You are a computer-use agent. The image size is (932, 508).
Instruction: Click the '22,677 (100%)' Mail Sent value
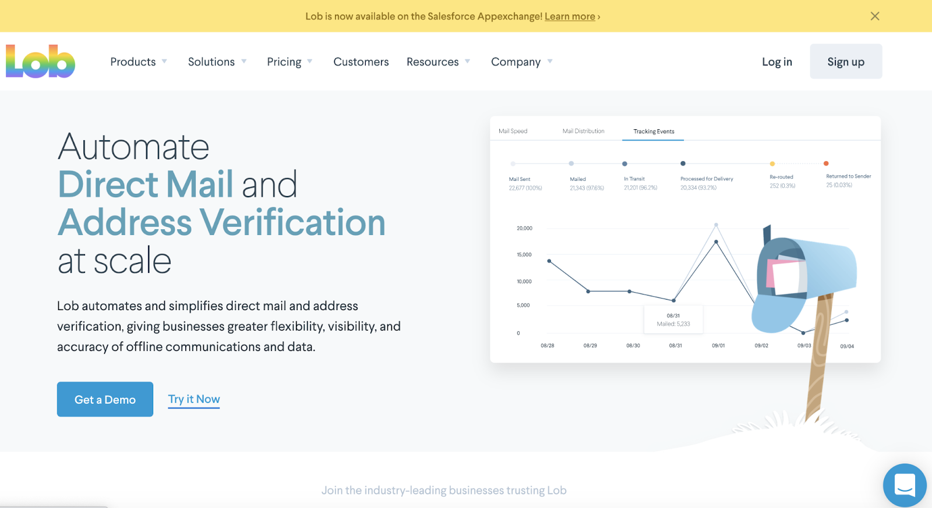[x=525, y=188]
